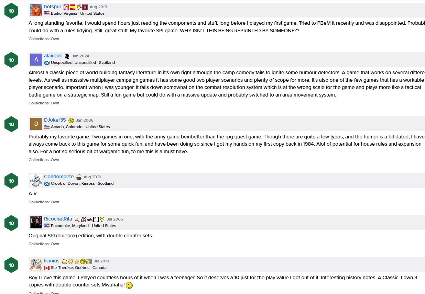Click the gold star badge beside licinius
The width and height of the screenshot is (425, 294).
(77, 261)
